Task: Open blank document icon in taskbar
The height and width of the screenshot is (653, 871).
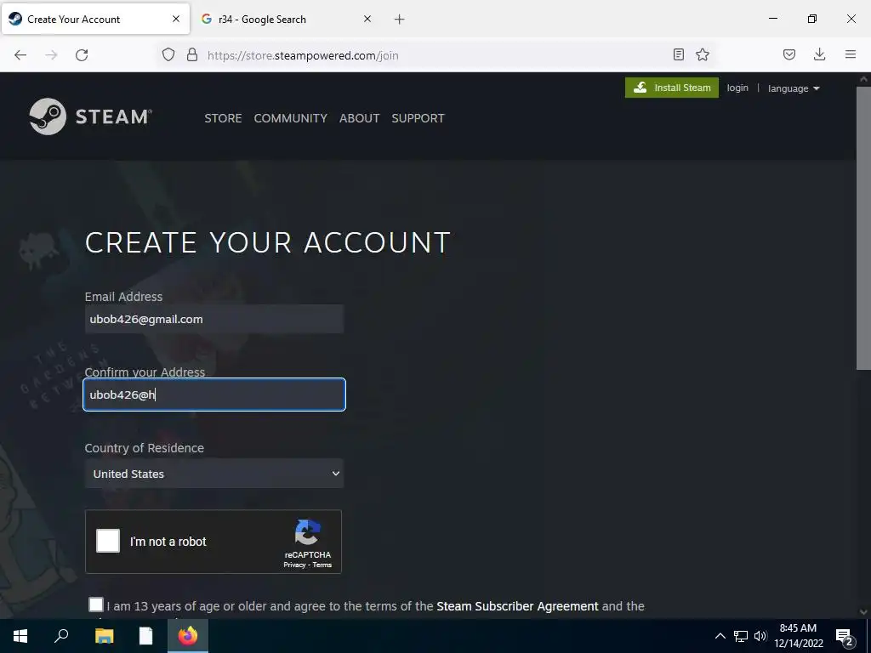Action: pyautogui.click(x=145, y=636)
